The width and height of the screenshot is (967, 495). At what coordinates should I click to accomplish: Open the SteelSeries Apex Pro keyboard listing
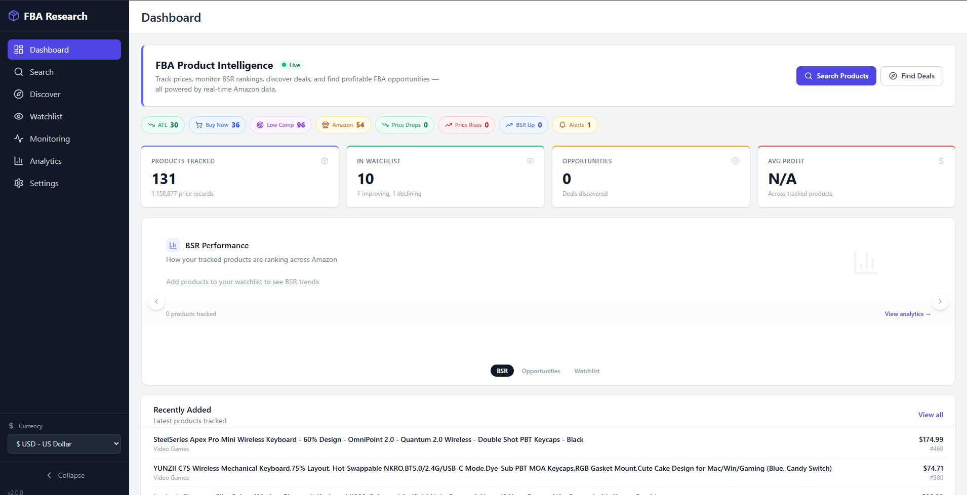[368, 439]
